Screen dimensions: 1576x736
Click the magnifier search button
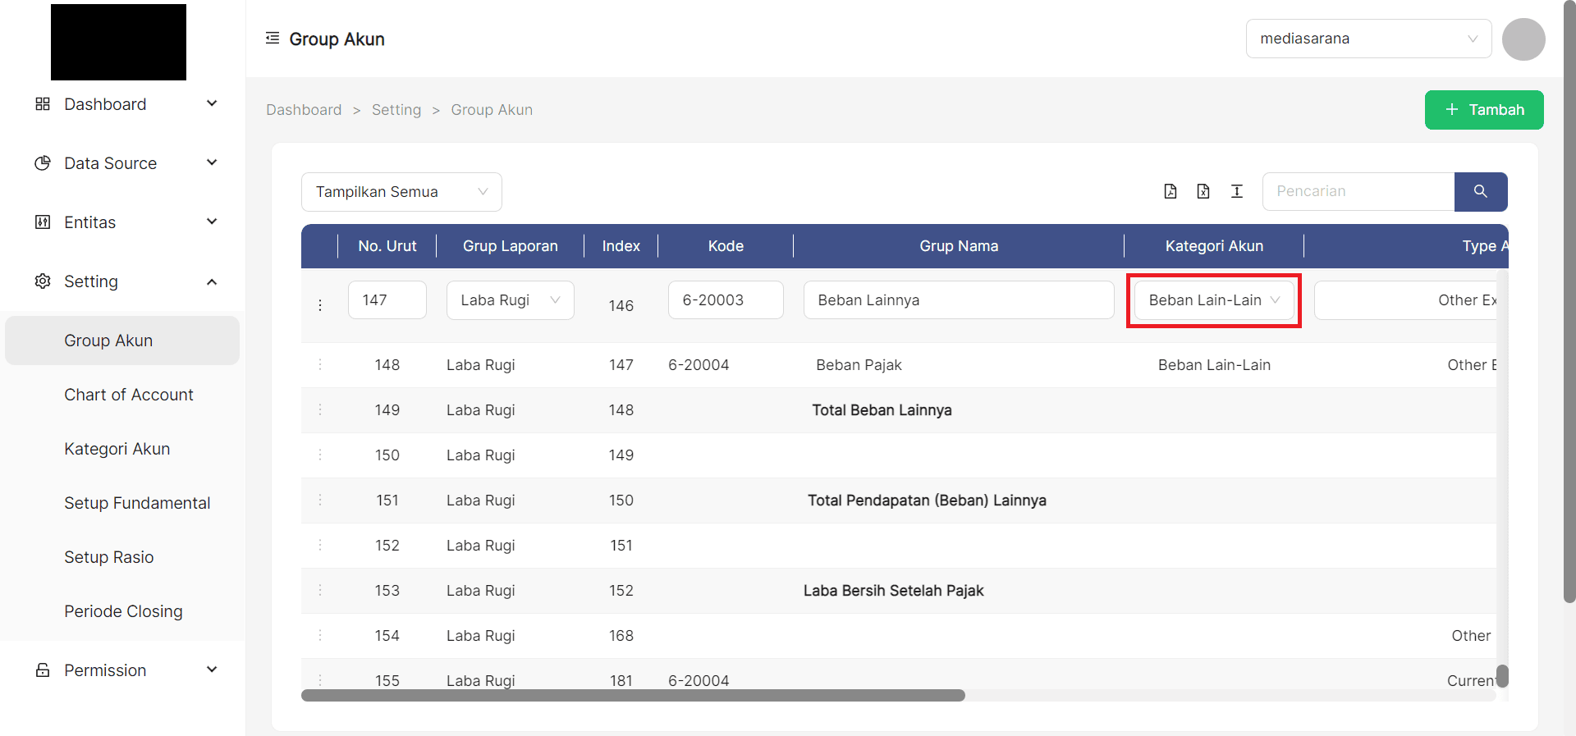coord(1480,191)
